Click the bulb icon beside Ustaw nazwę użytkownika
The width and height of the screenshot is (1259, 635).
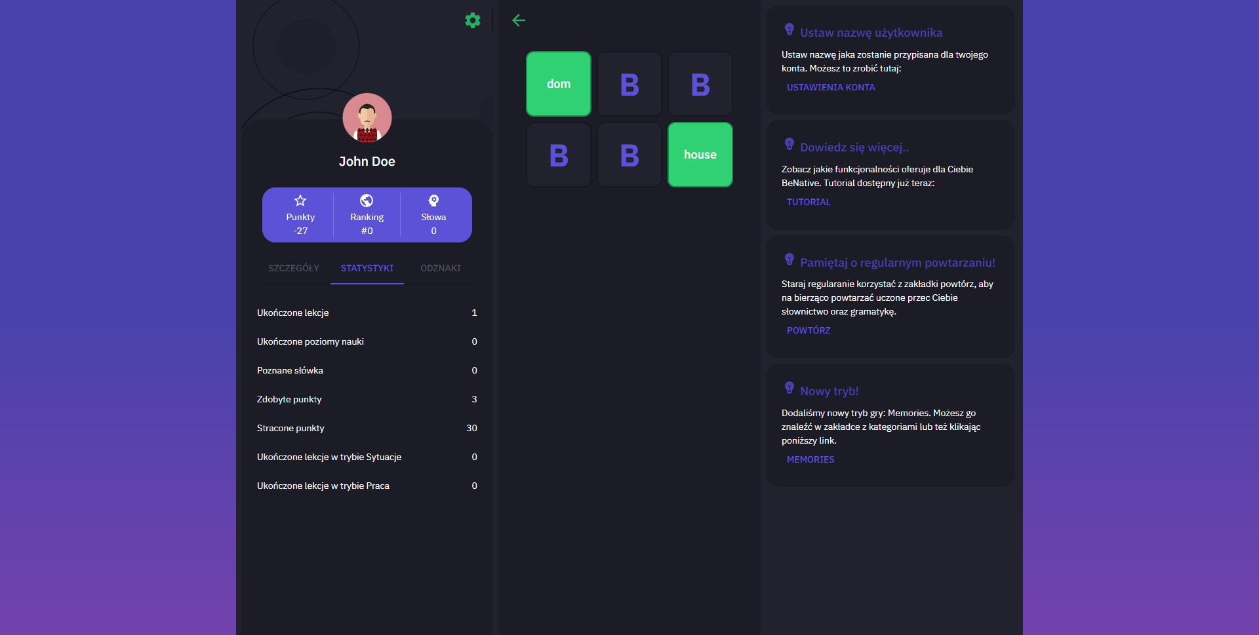pos(789,29)
